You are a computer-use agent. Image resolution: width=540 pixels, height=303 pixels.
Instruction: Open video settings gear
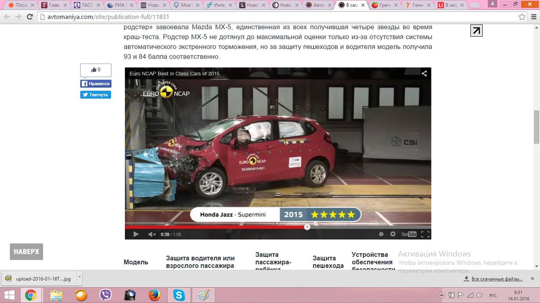393,234
